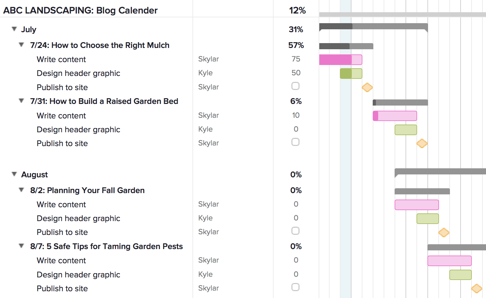Select the green Design header graphic bar for 7/31
The height and width of the screenshot is (298, 486).
click(406, 130)
